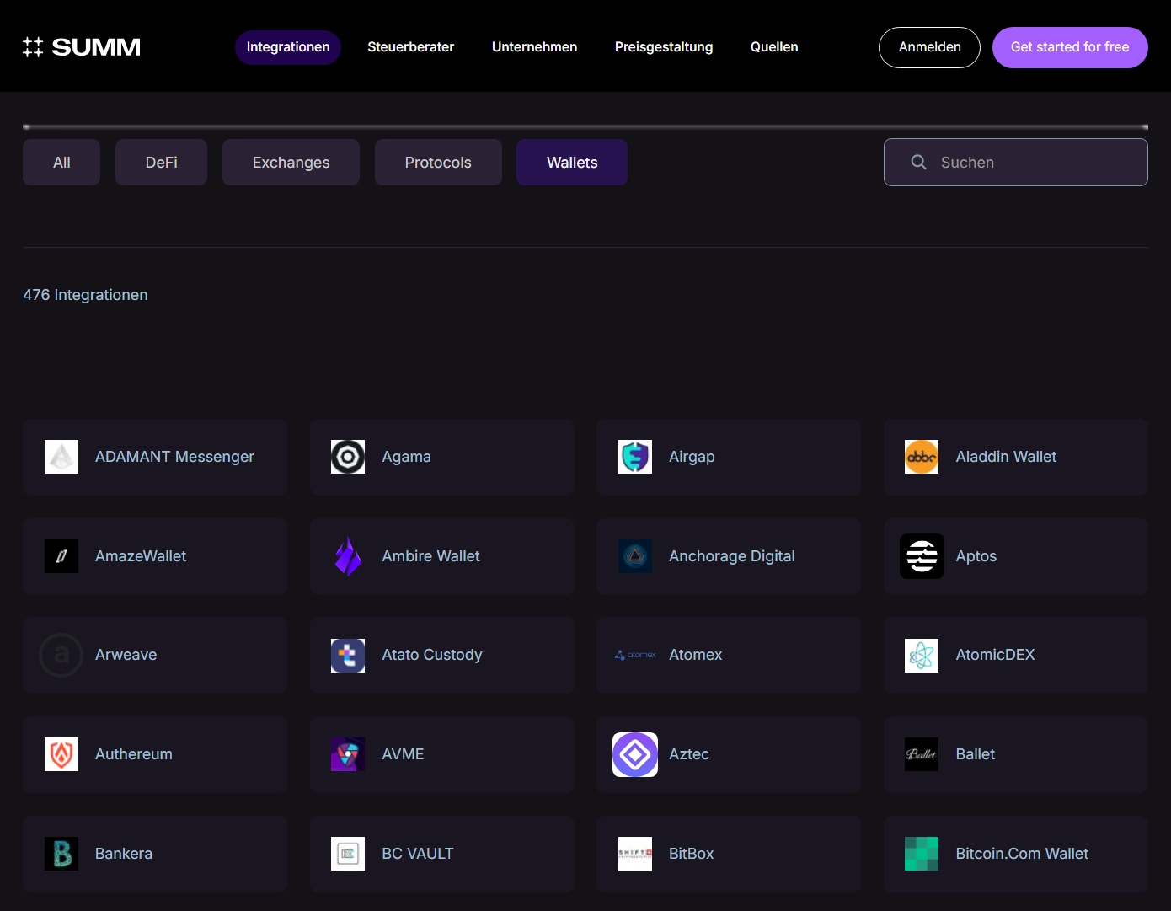Select the Protocols filter tab
Viewport: 1171px width, 911px height.
tap(438, 162)
